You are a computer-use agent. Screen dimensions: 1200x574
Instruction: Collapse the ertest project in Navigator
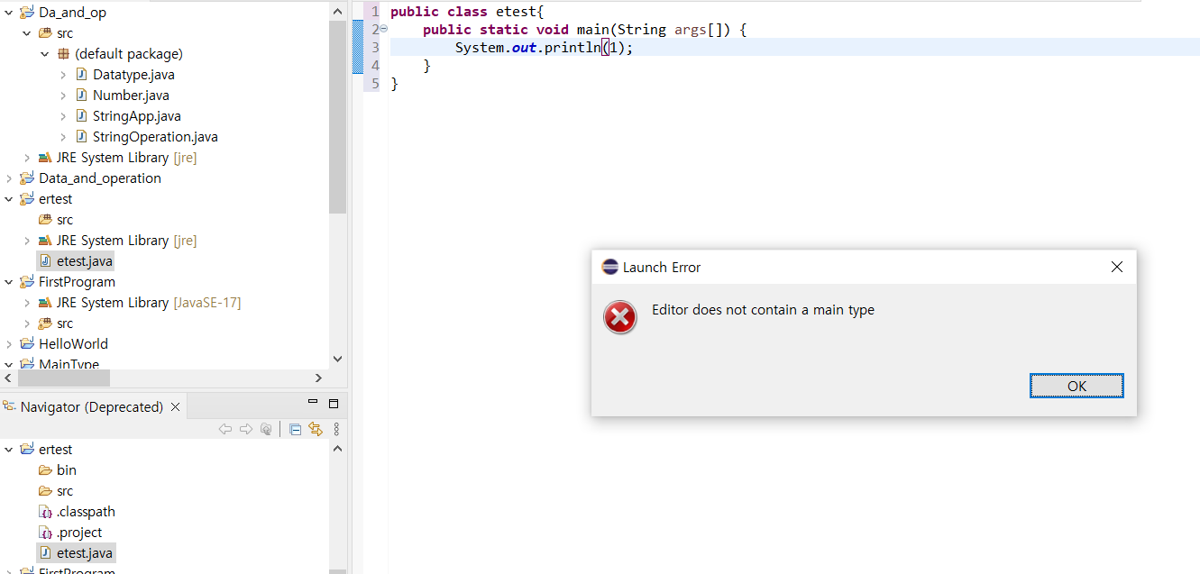[10, 450]
